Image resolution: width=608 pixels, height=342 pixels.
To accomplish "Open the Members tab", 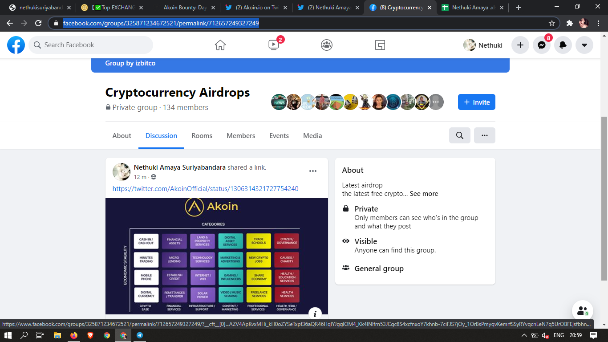I will coord(241,136).
